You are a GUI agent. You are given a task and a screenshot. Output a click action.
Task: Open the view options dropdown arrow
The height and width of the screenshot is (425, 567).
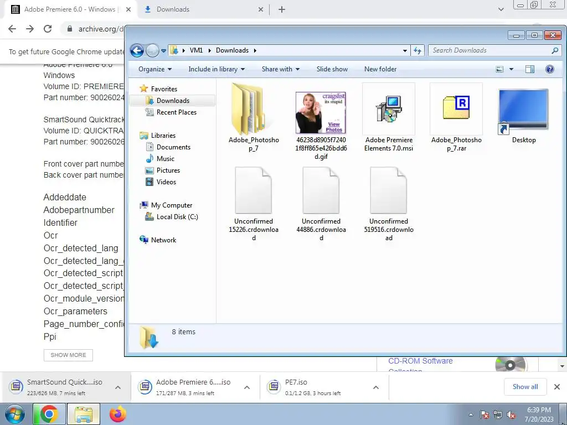(511, 69)
